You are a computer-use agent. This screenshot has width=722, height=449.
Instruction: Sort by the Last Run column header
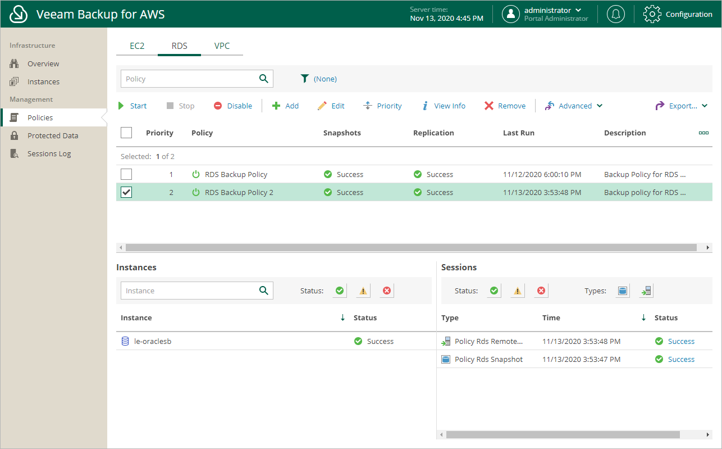[x=519, y=133]
